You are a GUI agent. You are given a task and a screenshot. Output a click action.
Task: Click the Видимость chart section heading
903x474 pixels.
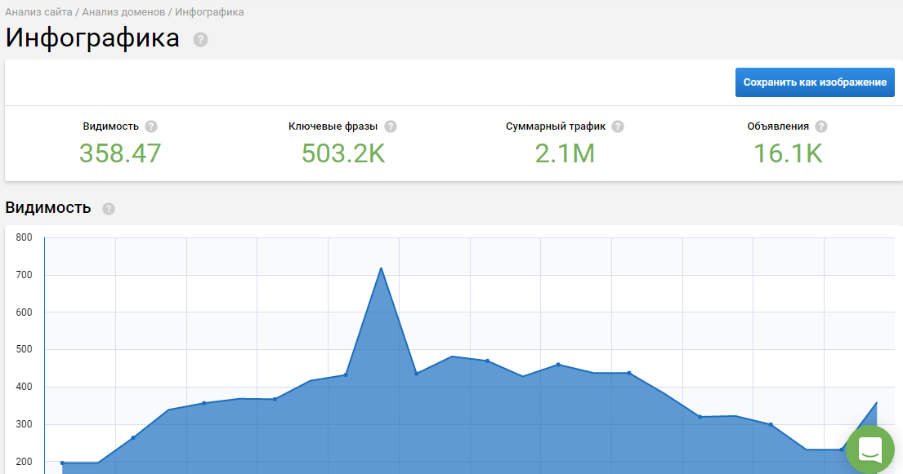click(x=48, y=208)
